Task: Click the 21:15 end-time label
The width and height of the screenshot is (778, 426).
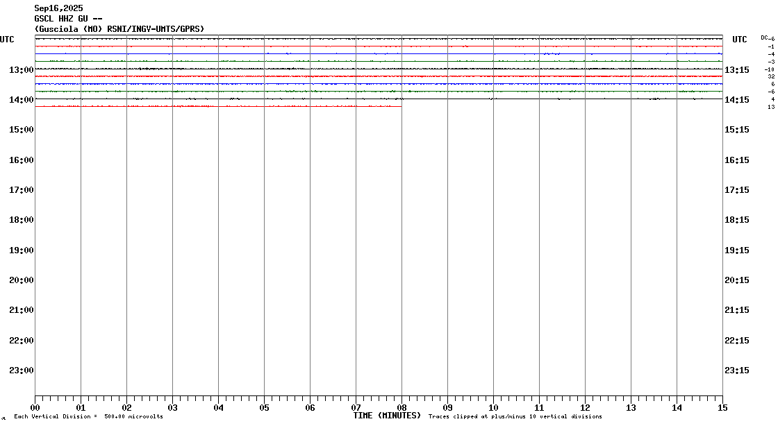Action: tap(737, 310)
